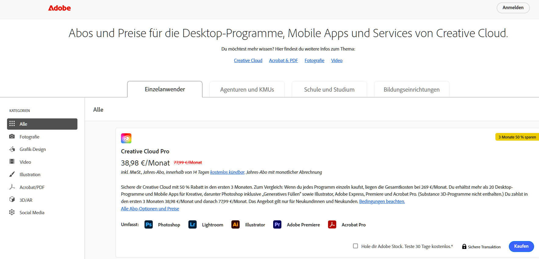Click the Adobe Premiere app name
539x259 pixels.
point(303,225)
